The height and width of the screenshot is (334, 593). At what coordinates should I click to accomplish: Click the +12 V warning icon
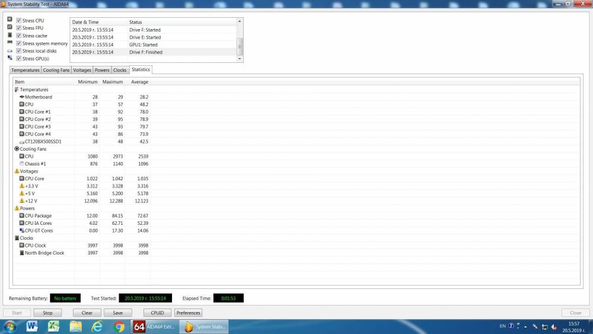21,201
